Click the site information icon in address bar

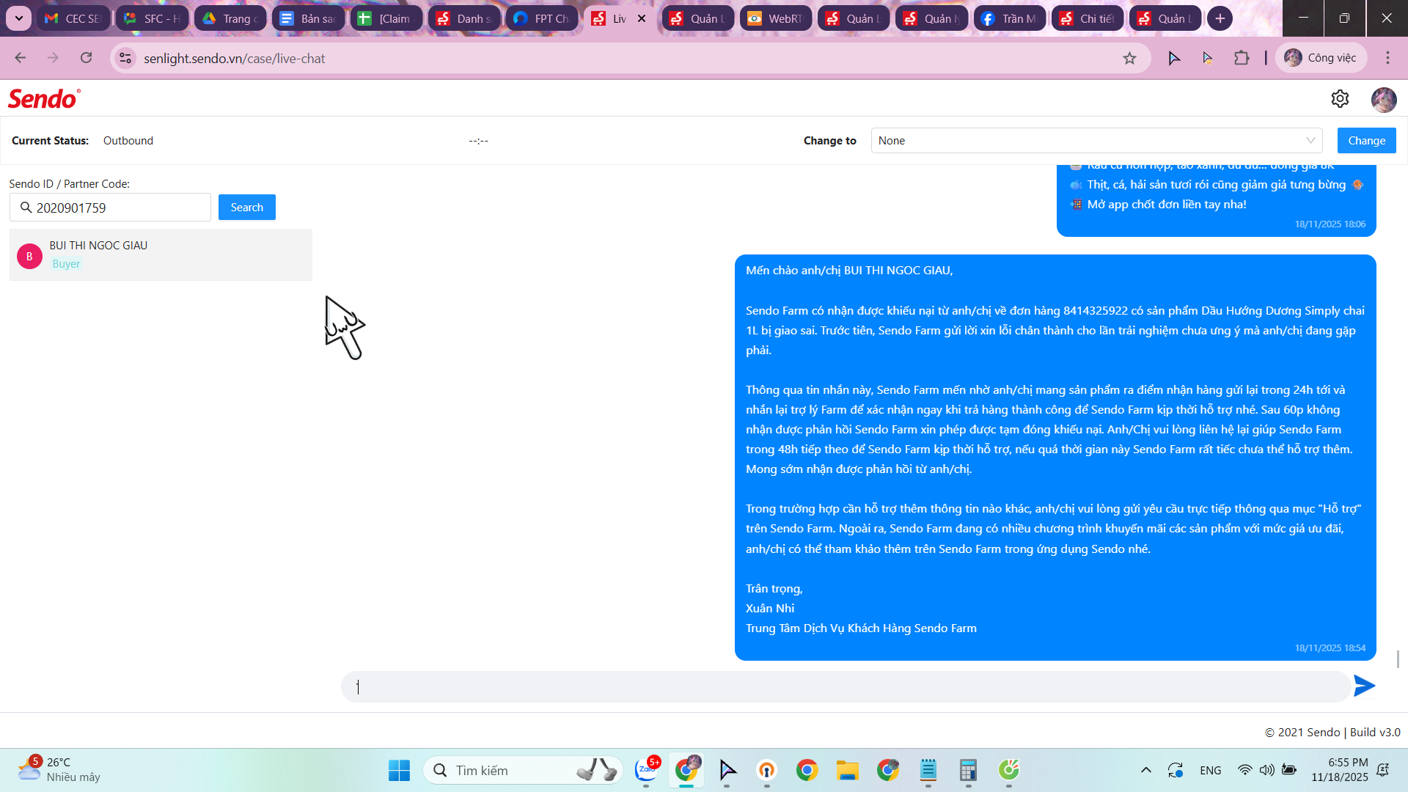pyautogui.click(x=126, y=58)
